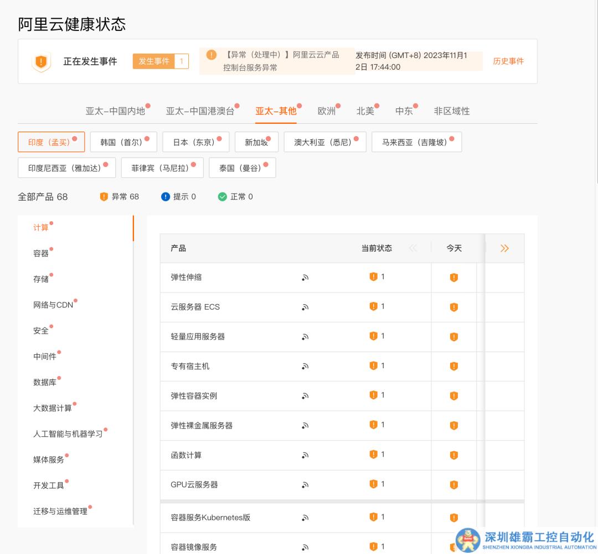Click today's warning icon for 弹性裸金属服务器
The height and width of the screenshot is (554, 598).
click(x=454, y=425)
